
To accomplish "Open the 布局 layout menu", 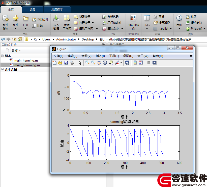I will tap(147, 22).
